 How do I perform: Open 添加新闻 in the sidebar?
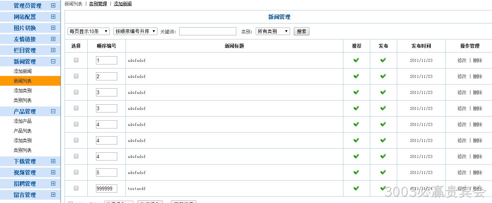pyautogui.click(x=23, y=71)
